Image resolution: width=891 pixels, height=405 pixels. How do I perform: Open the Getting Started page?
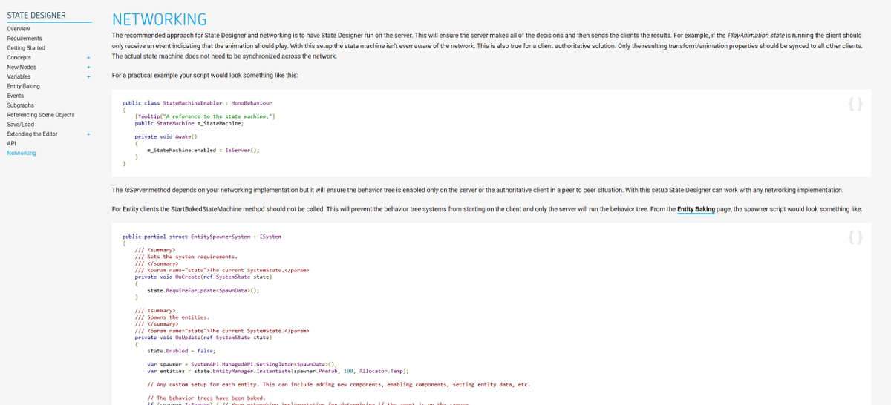26,47
